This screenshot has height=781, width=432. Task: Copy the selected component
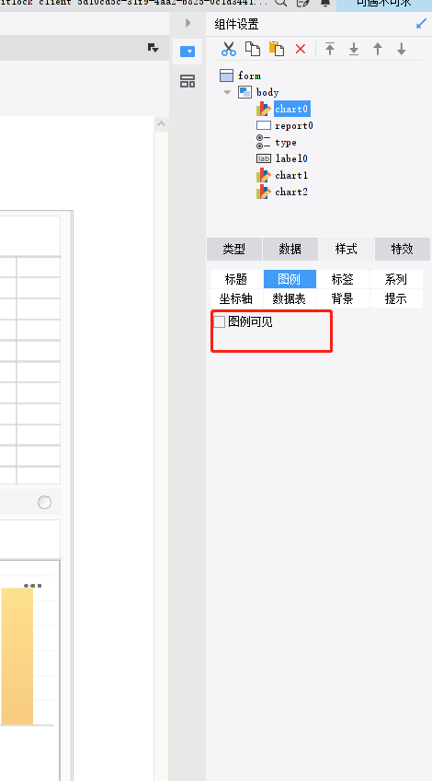(253, 49)
